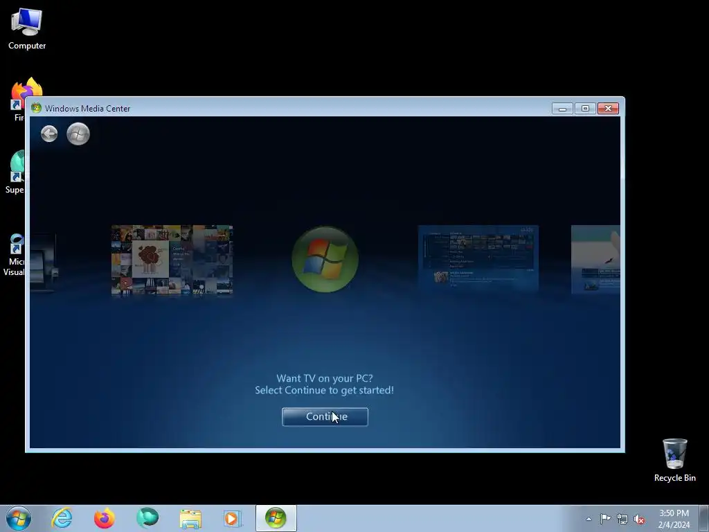Select the partially visible bird picture thumbnail
Image resolution: width=709 pixels, height=532 pixels.
tap(595, 259)
